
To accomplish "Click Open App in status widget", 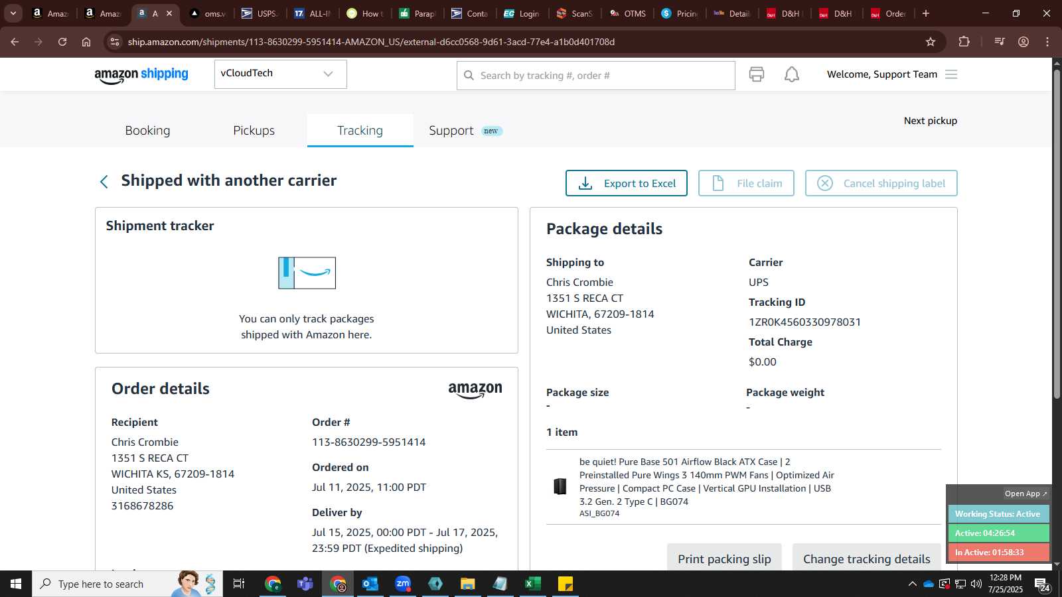I will coord(1025,494).
